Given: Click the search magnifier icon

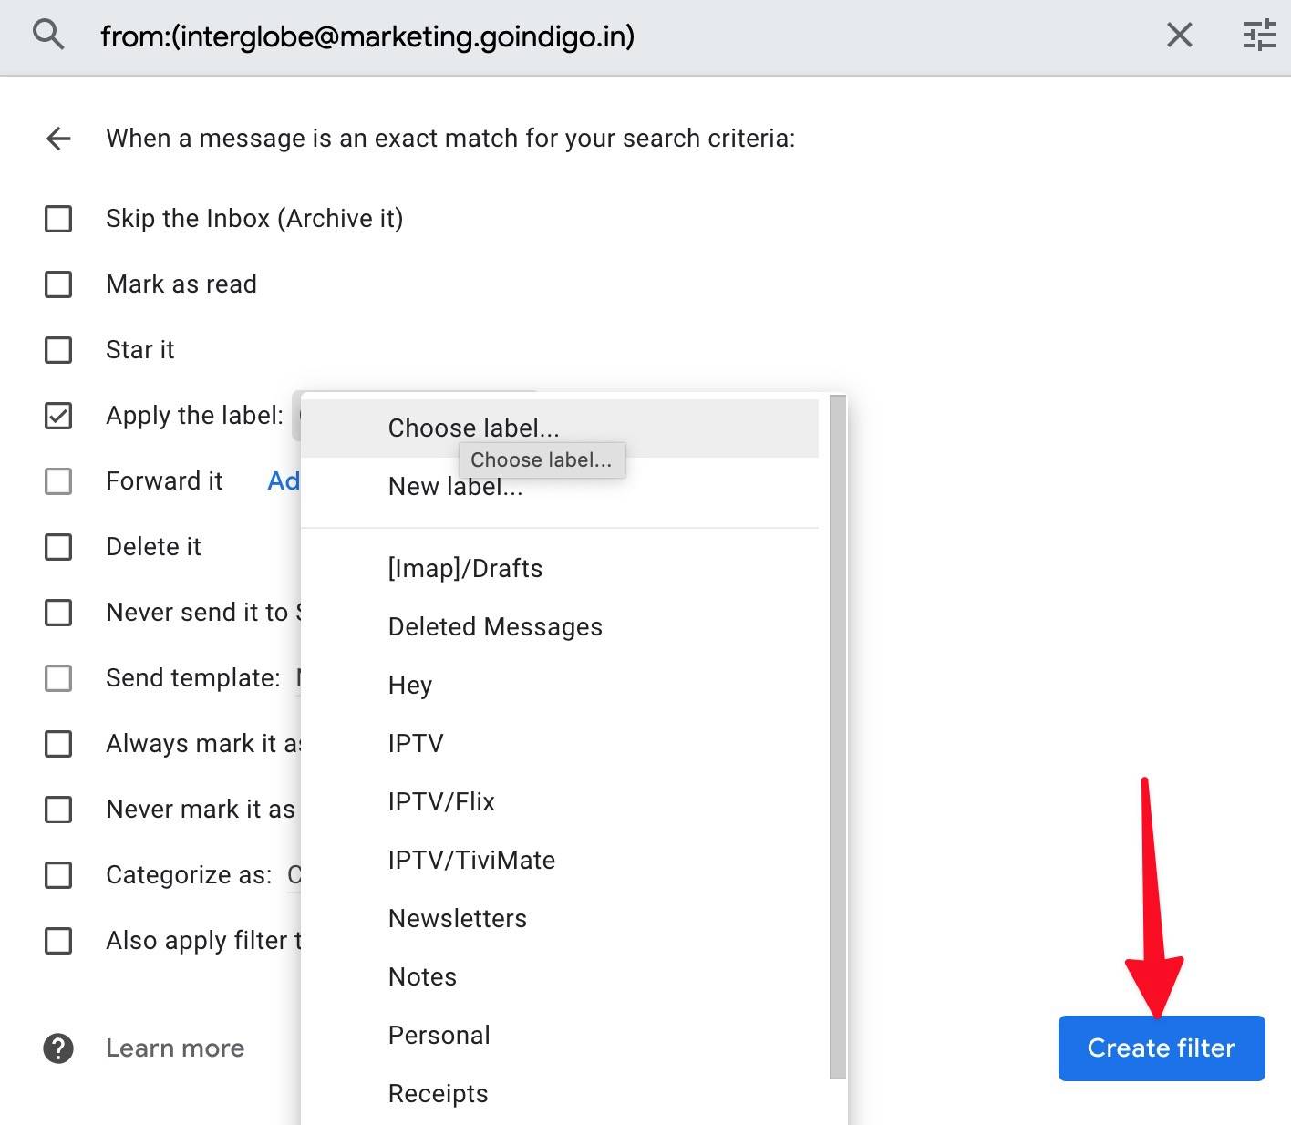Looking at the screenshot, I should point(47,36).
